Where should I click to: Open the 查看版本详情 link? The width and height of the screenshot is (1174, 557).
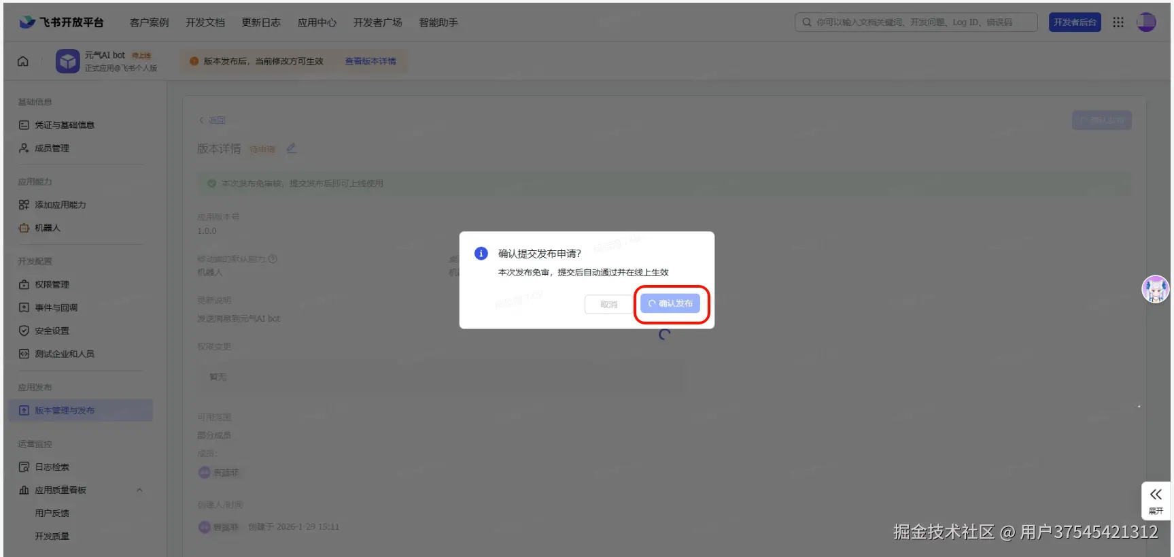click(x=370, y=61)
